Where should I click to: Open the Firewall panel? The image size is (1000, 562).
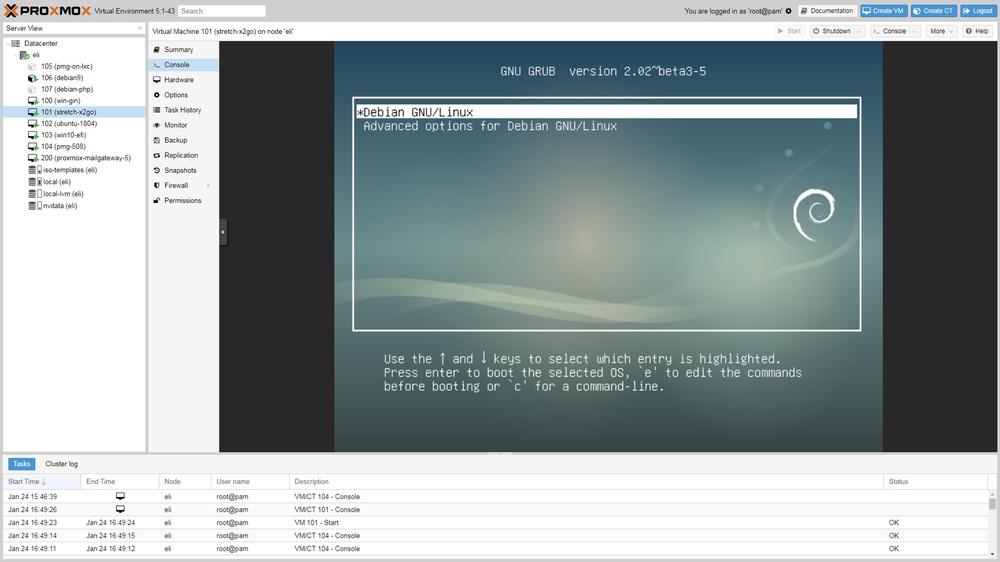pyautogui.click(x=176, y=185)
